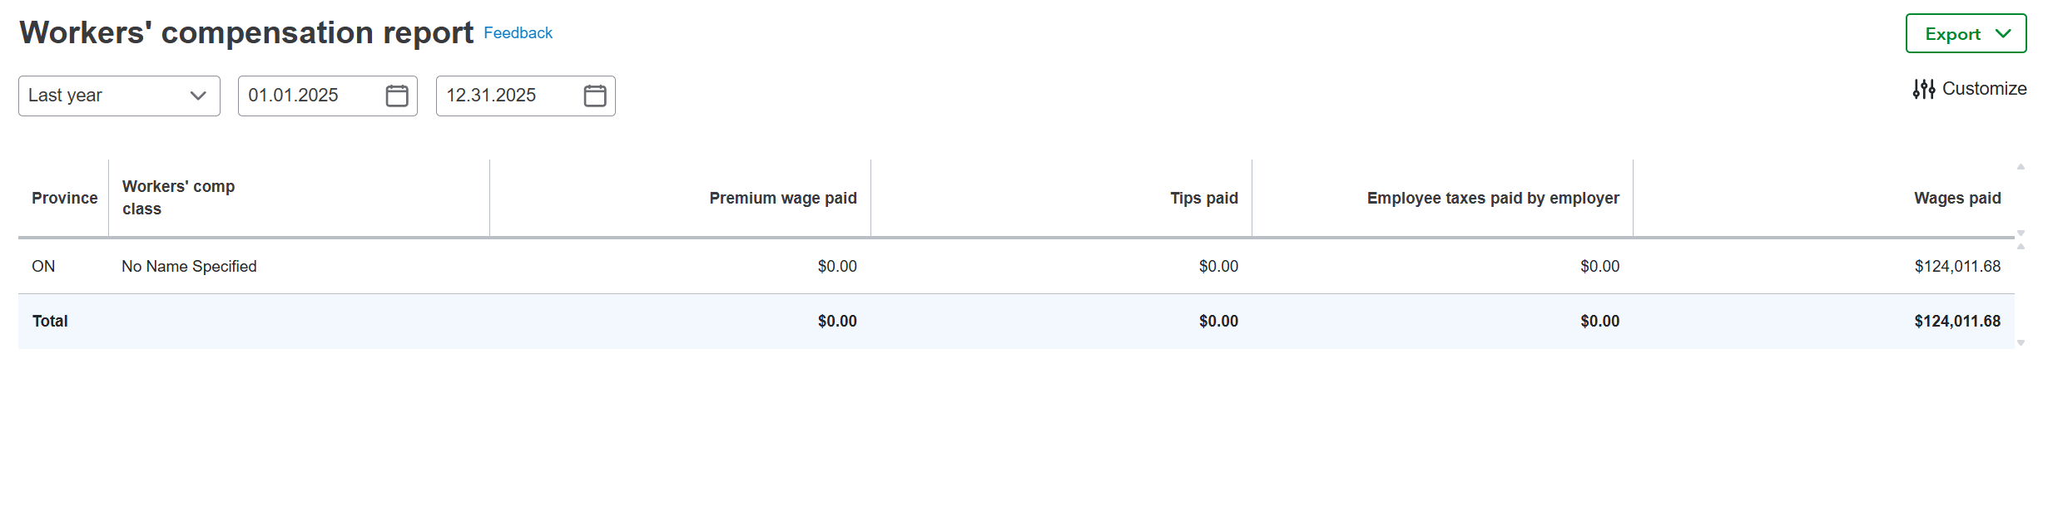Click the Tips paid column header

(1203, 198)
